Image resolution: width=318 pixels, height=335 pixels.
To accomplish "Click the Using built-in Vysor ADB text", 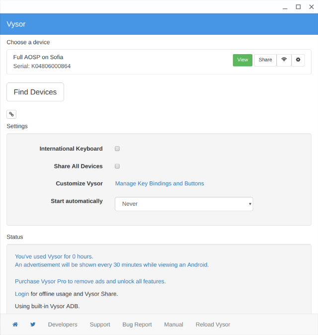I will [47, 306].
